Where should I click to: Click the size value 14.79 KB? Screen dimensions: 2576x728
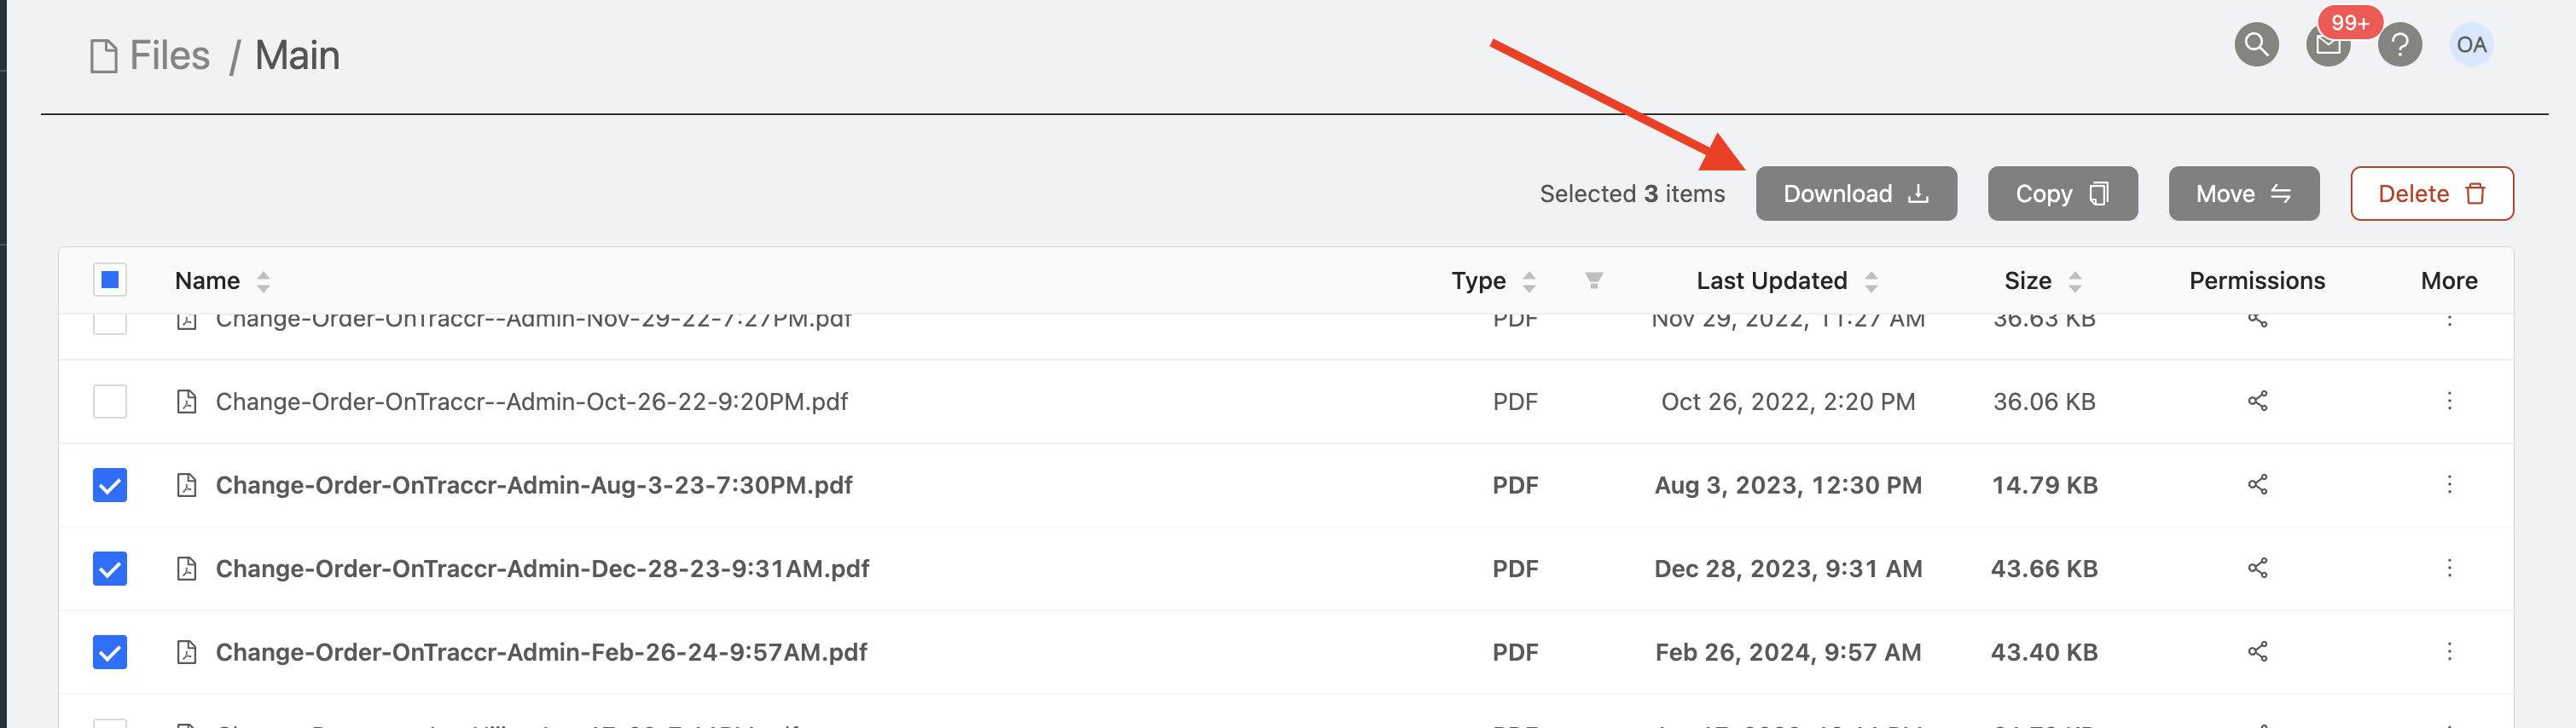click(x=2044, y=485)
